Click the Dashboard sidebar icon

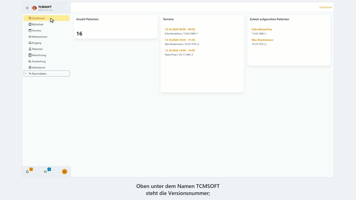point(30,18)
